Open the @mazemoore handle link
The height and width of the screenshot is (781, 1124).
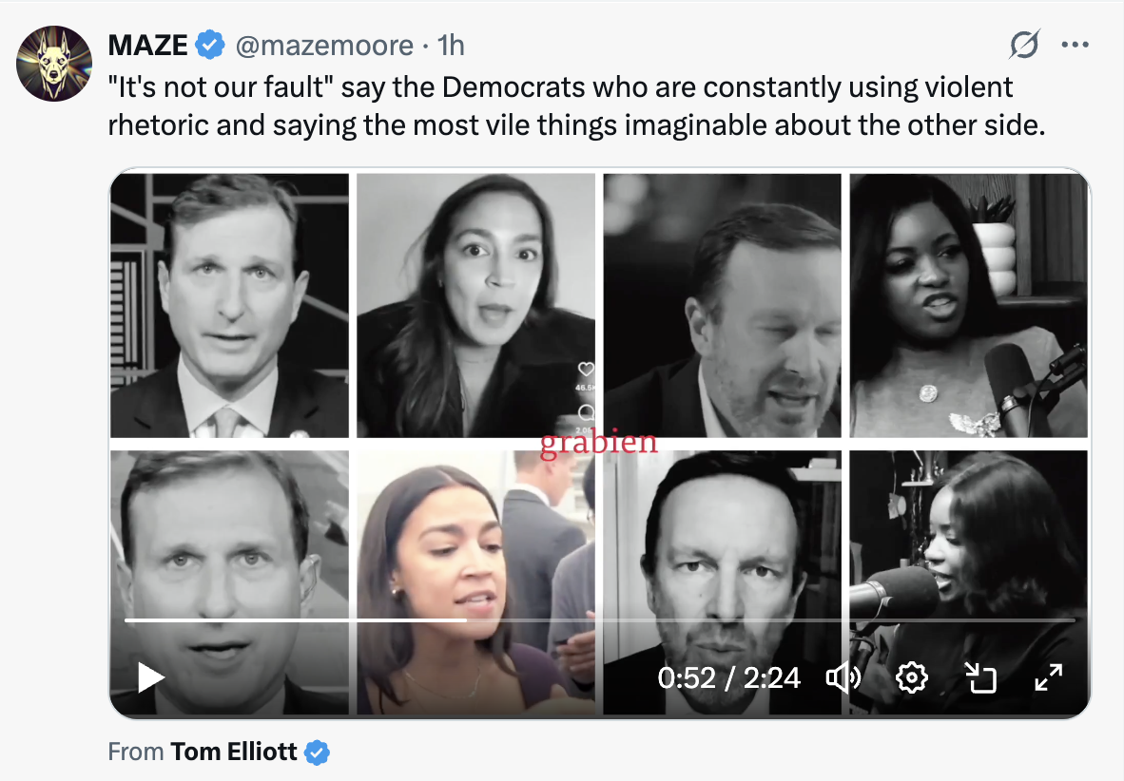click(324, 45)
